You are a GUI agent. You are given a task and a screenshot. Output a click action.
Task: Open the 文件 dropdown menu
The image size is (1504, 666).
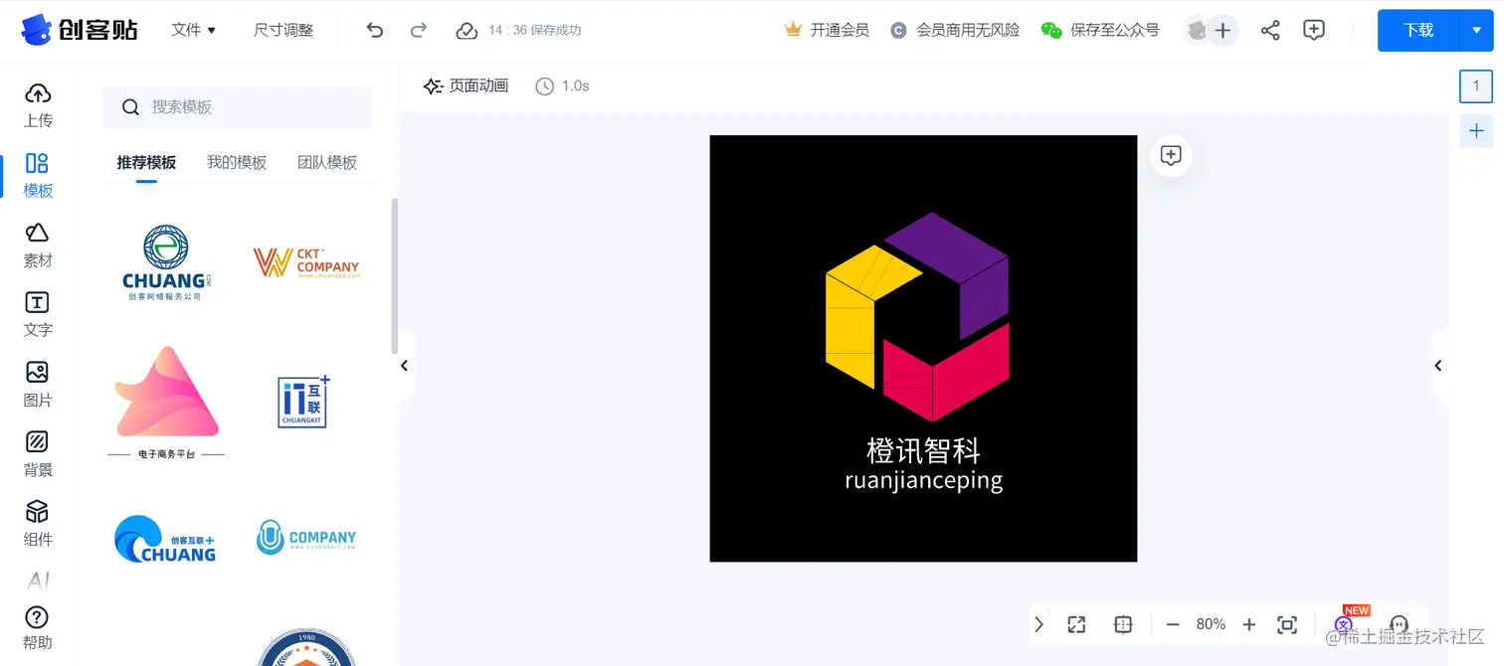(193, 30)
